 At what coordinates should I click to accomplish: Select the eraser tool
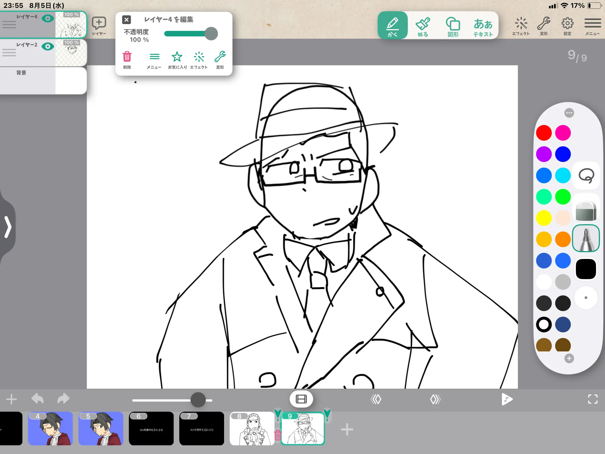(586, 211)
